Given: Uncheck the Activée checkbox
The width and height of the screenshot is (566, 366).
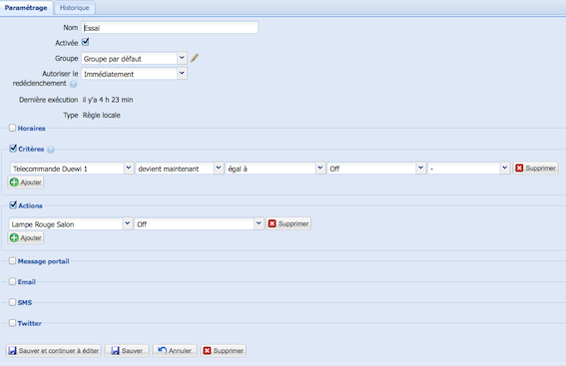Looking at the screenshot, I should pos(85,42).
